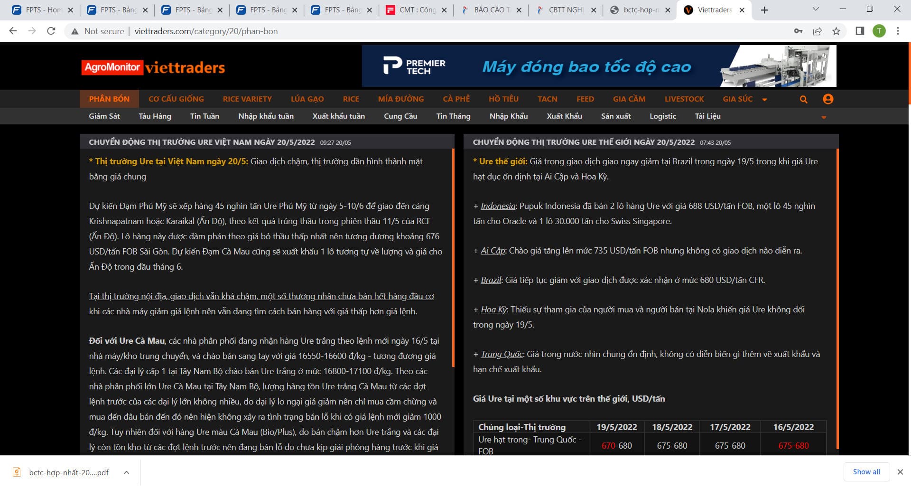911x489 pixels.
Task: Toggle the browser side panel icon
Action: pos(860,31)
